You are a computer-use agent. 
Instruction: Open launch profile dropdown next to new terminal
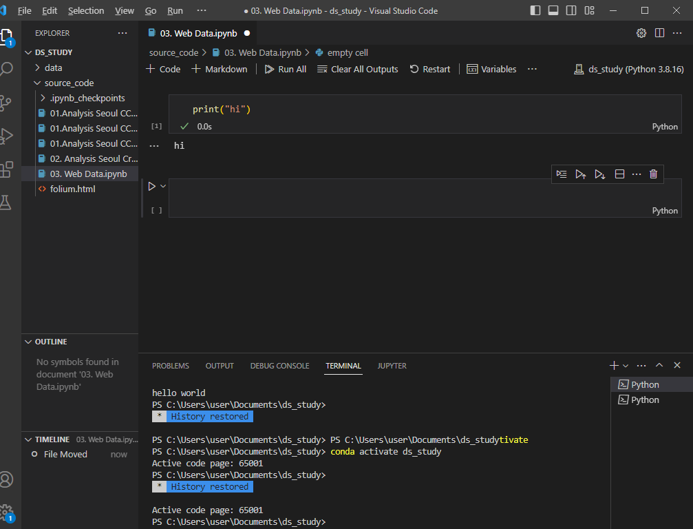point(626,365)
